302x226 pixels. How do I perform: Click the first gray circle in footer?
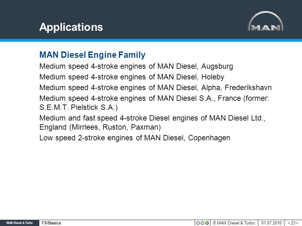(198, 223)
